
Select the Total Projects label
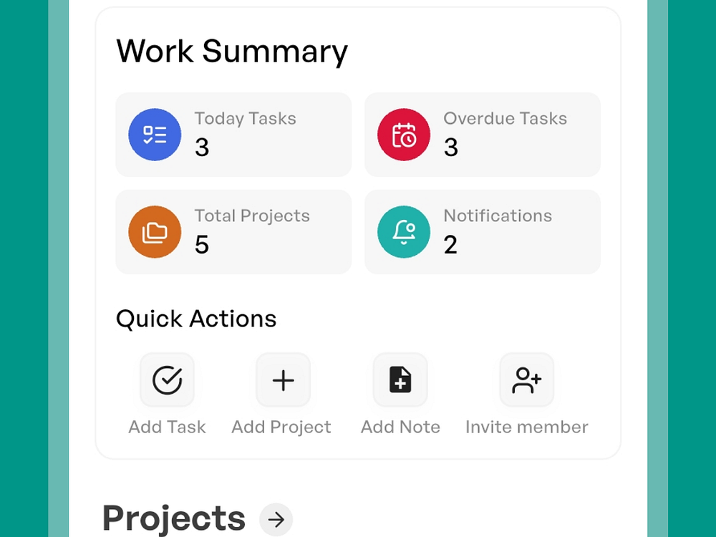(252, 216)
